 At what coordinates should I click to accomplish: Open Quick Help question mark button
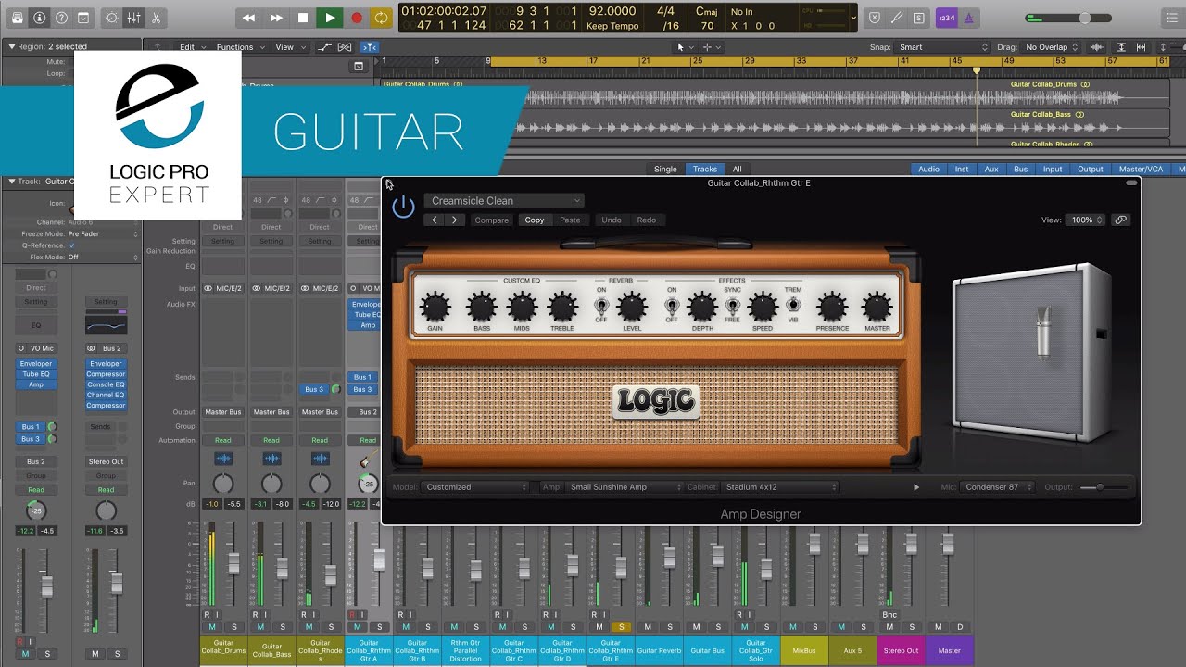(x=61, y=18)
